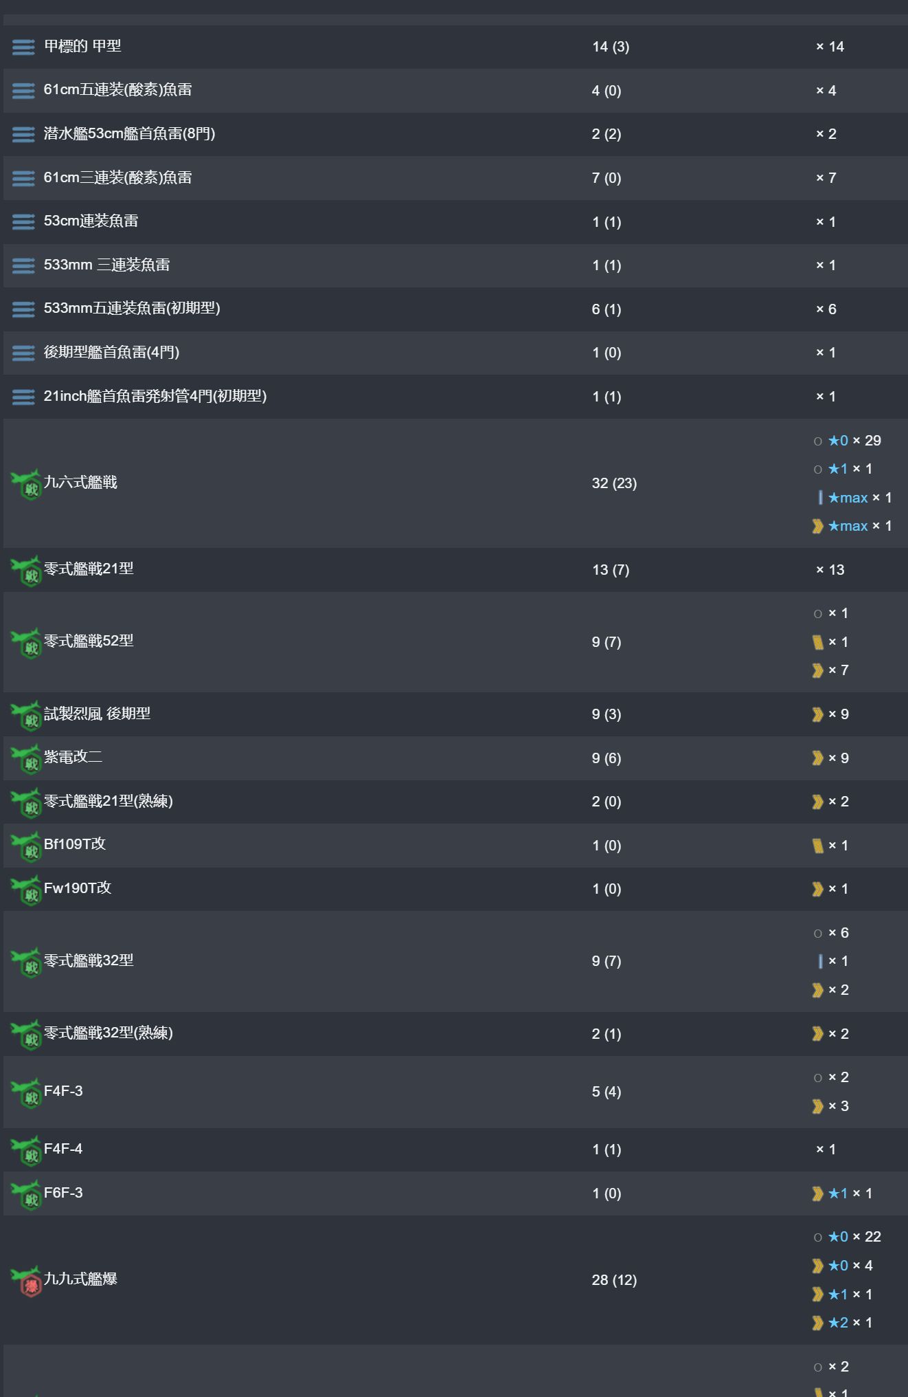This screenshot has width=908, height=1397.
Task: Click the torpedo icon next to 53cm連装魚雷
Action: 23,221
